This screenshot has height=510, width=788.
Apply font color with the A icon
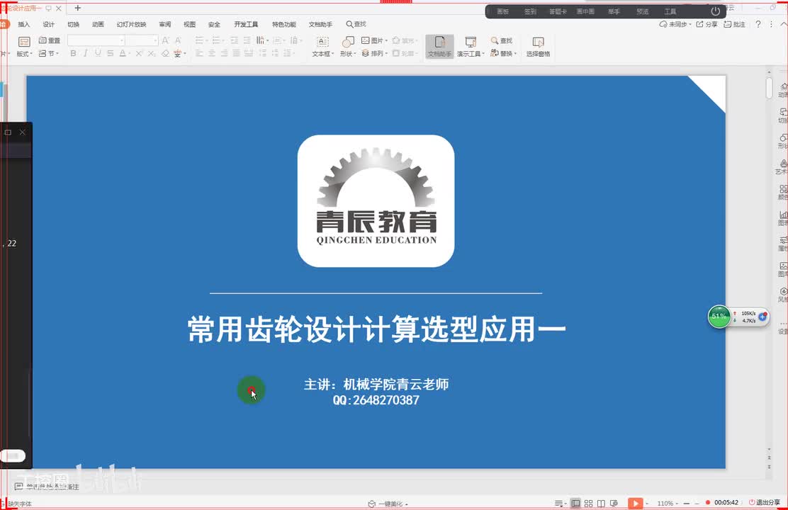coord(123,53)
